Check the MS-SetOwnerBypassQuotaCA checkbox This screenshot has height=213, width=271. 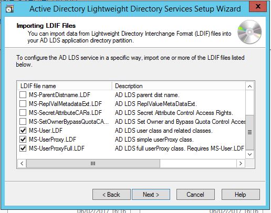click(x=23, y=122)
